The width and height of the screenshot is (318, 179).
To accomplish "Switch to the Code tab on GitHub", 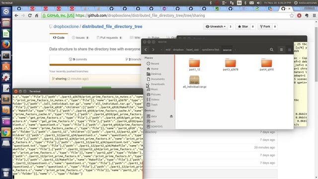I will [x=59, y=38].
